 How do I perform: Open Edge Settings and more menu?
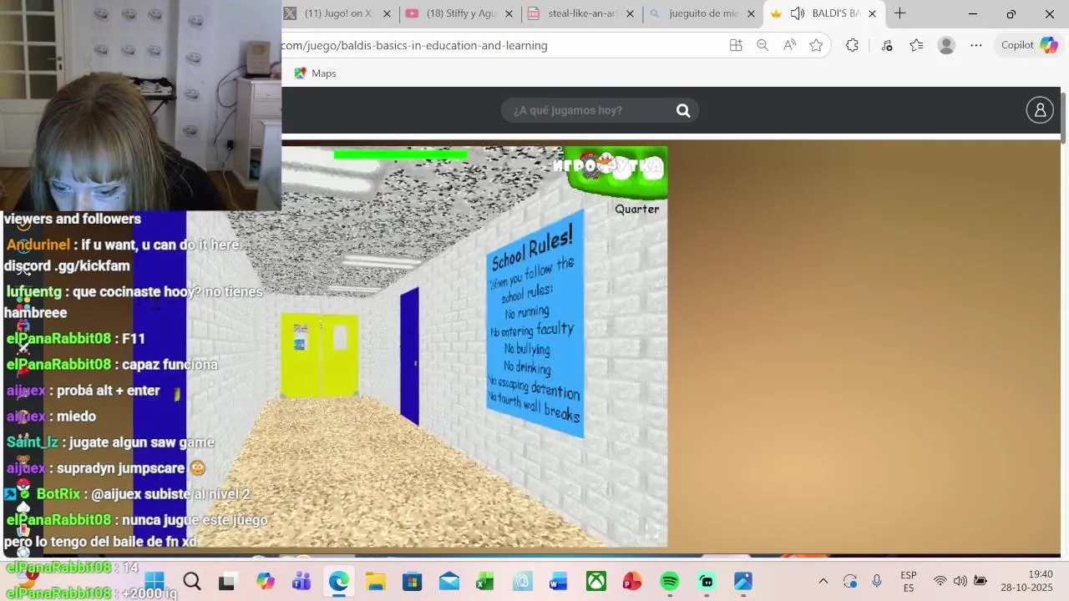click(x=976, y=45)
